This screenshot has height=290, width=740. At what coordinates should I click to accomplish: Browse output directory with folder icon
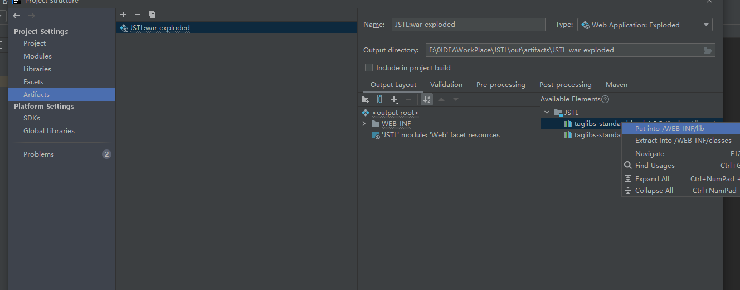[x=708, y=50]
